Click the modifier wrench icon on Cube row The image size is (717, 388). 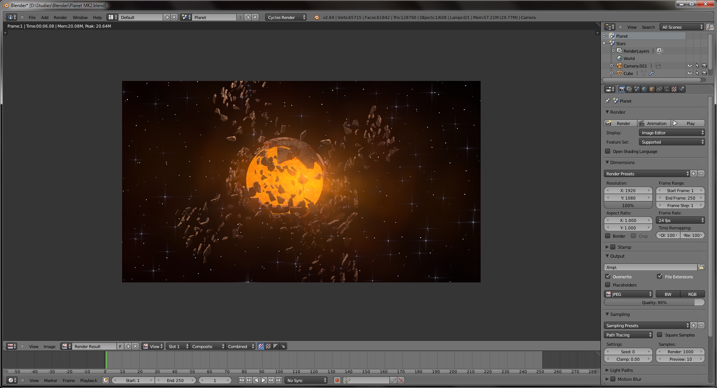(651, 73)
